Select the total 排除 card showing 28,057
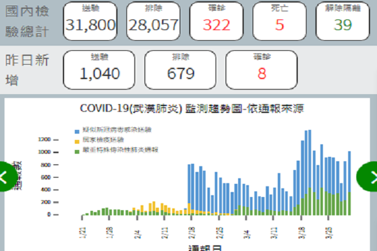This screenshot has height=251, width=377. [153, 21]
